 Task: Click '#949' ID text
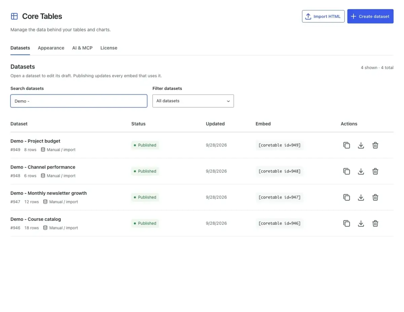click(15, 150)
